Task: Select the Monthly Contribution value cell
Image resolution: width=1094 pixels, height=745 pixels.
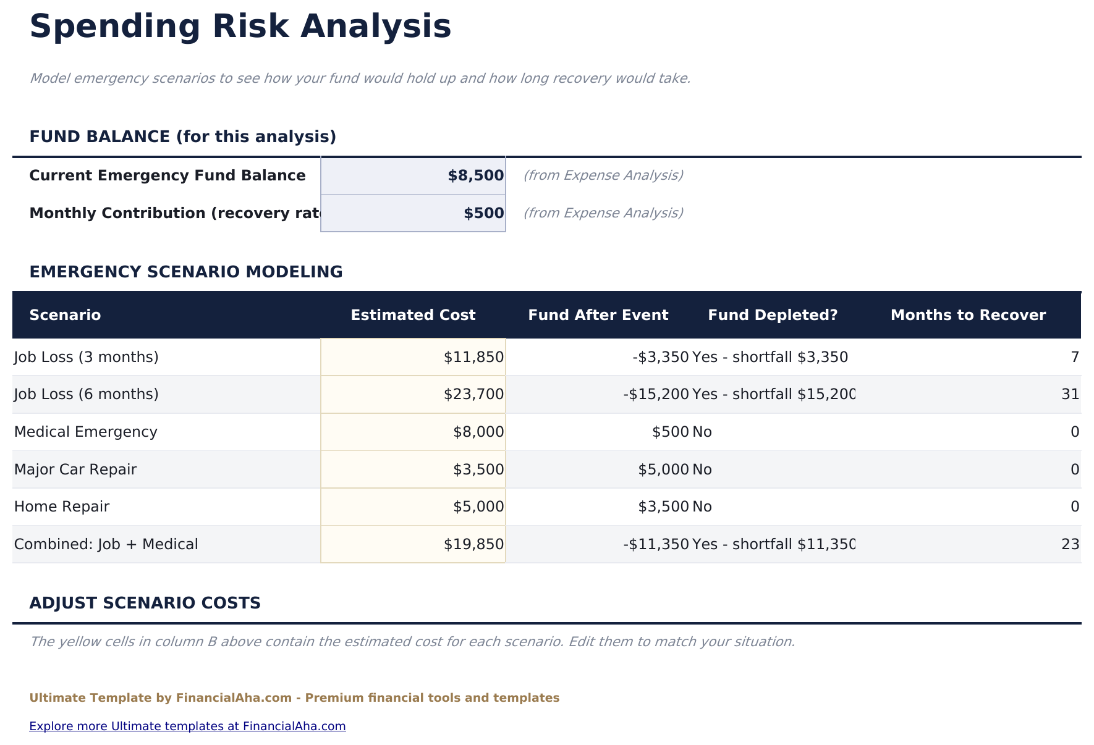Action: 413,213
